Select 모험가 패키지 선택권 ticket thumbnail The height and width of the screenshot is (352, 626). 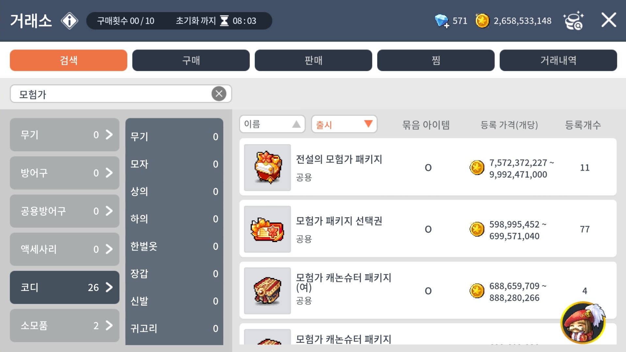[x=267, y=229]
